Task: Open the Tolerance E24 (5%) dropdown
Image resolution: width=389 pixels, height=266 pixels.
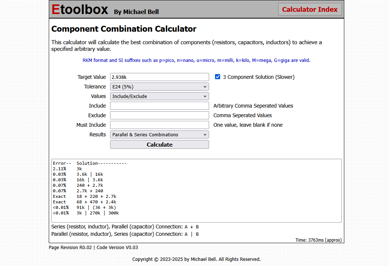Action: coord(160,87)
